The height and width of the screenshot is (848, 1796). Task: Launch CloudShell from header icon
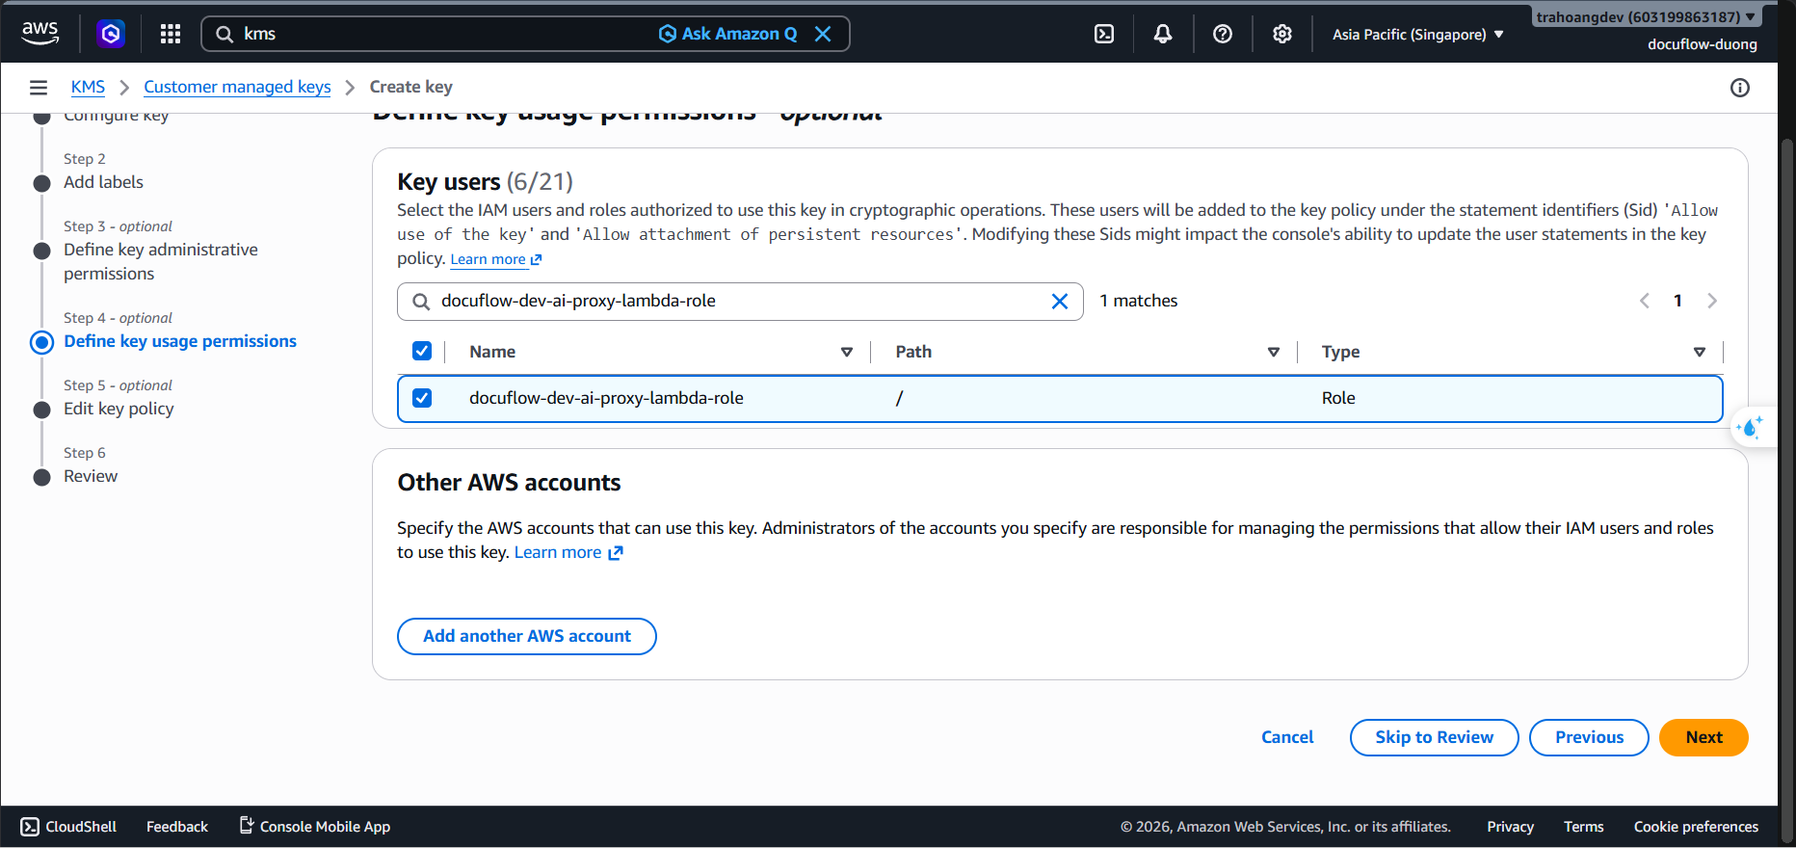click(x=1104, y=34)
